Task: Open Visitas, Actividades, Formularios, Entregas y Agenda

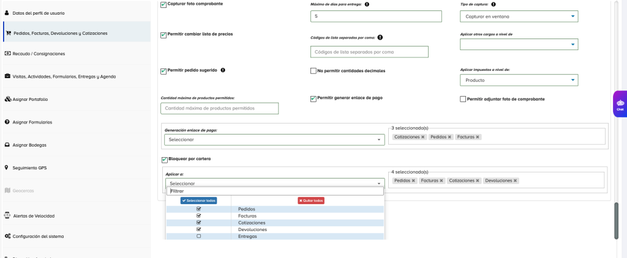Action: pos(75,76)
